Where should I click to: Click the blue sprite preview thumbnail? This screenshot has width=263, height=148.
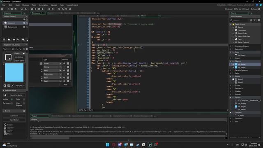coord(14,72)
